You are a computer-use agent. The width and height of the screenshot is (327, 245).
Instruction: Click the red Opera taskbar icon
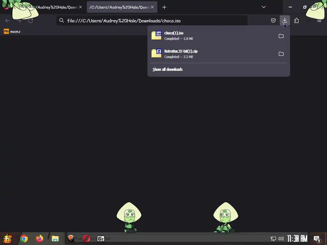(x=86, y=239)
